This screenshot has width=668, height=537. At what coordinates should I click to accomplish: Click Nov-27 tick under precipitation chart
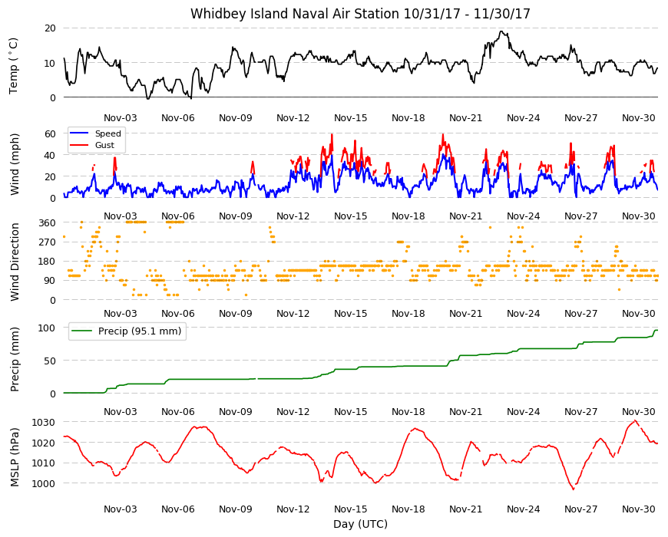[580, 411]
